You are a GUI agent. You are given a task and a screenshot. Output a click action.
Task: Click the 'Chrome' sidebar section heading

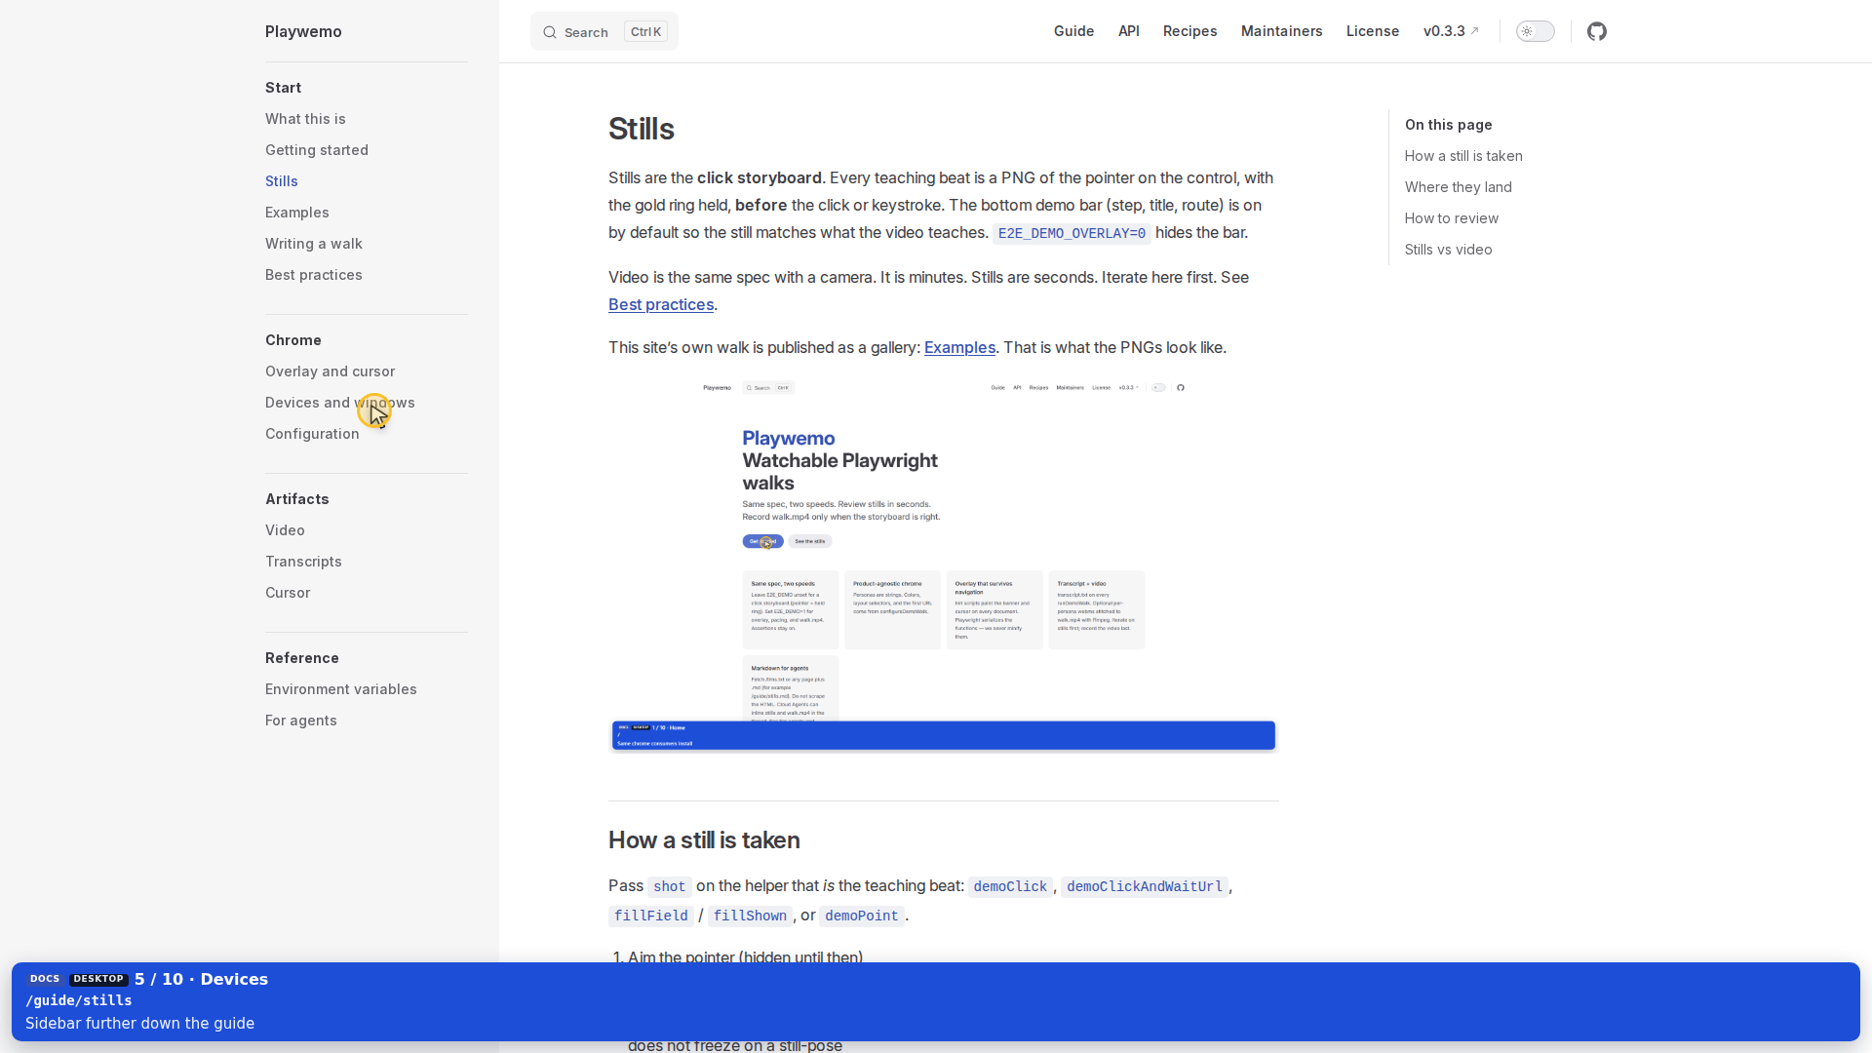pyautogui.click(x=293, y=340)
